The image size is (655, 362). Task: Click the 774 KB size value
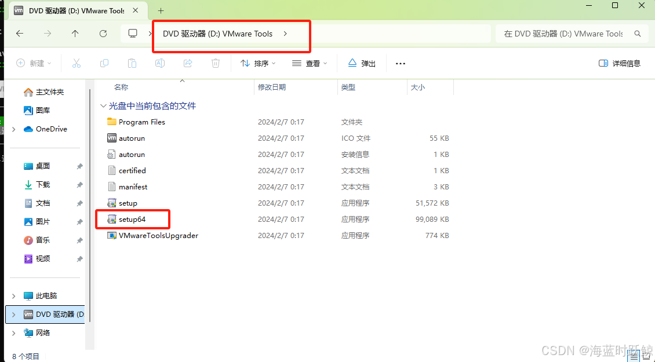[x=437, y=235]
